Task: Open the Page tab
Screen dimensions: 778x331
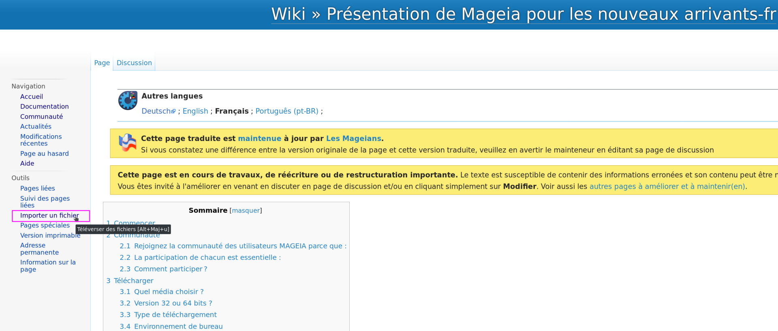Action: click(102, 63)
